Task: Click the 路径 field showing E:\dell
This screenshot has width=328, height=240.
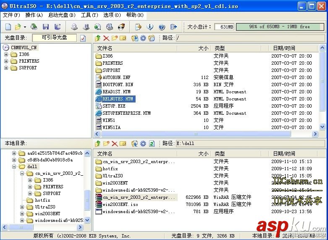Action: coord(250,143)
